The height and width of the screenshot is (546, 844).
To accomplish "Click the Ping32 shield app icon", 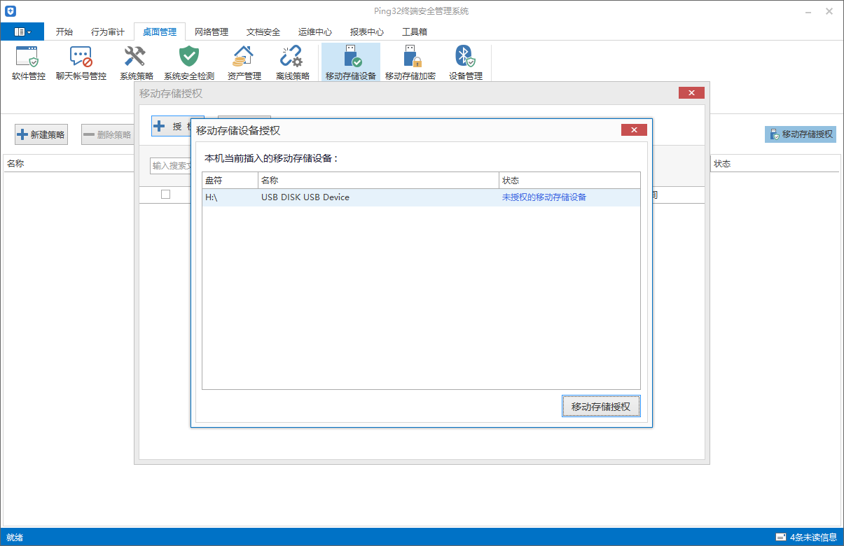I will [11, 11].
